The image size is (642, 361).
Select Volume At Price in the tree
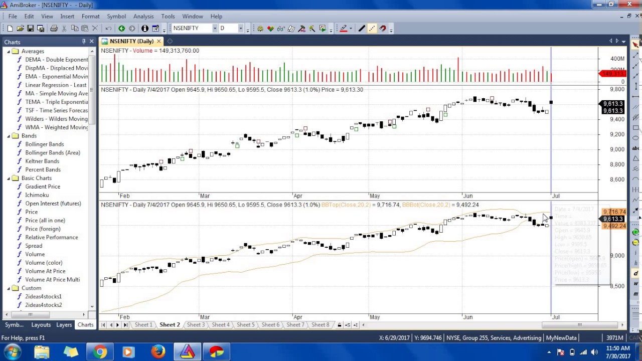pos(45,271)
